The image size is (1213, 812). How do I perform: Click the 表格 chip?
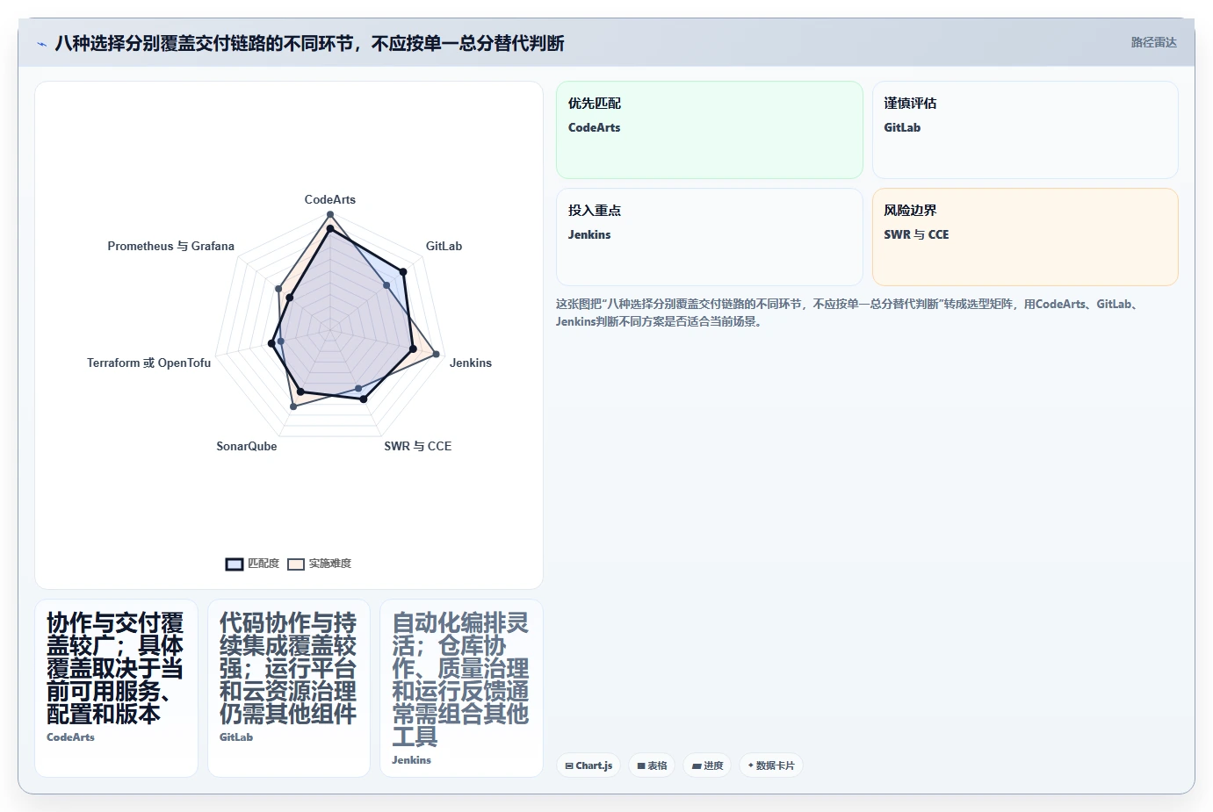(652, 765)
